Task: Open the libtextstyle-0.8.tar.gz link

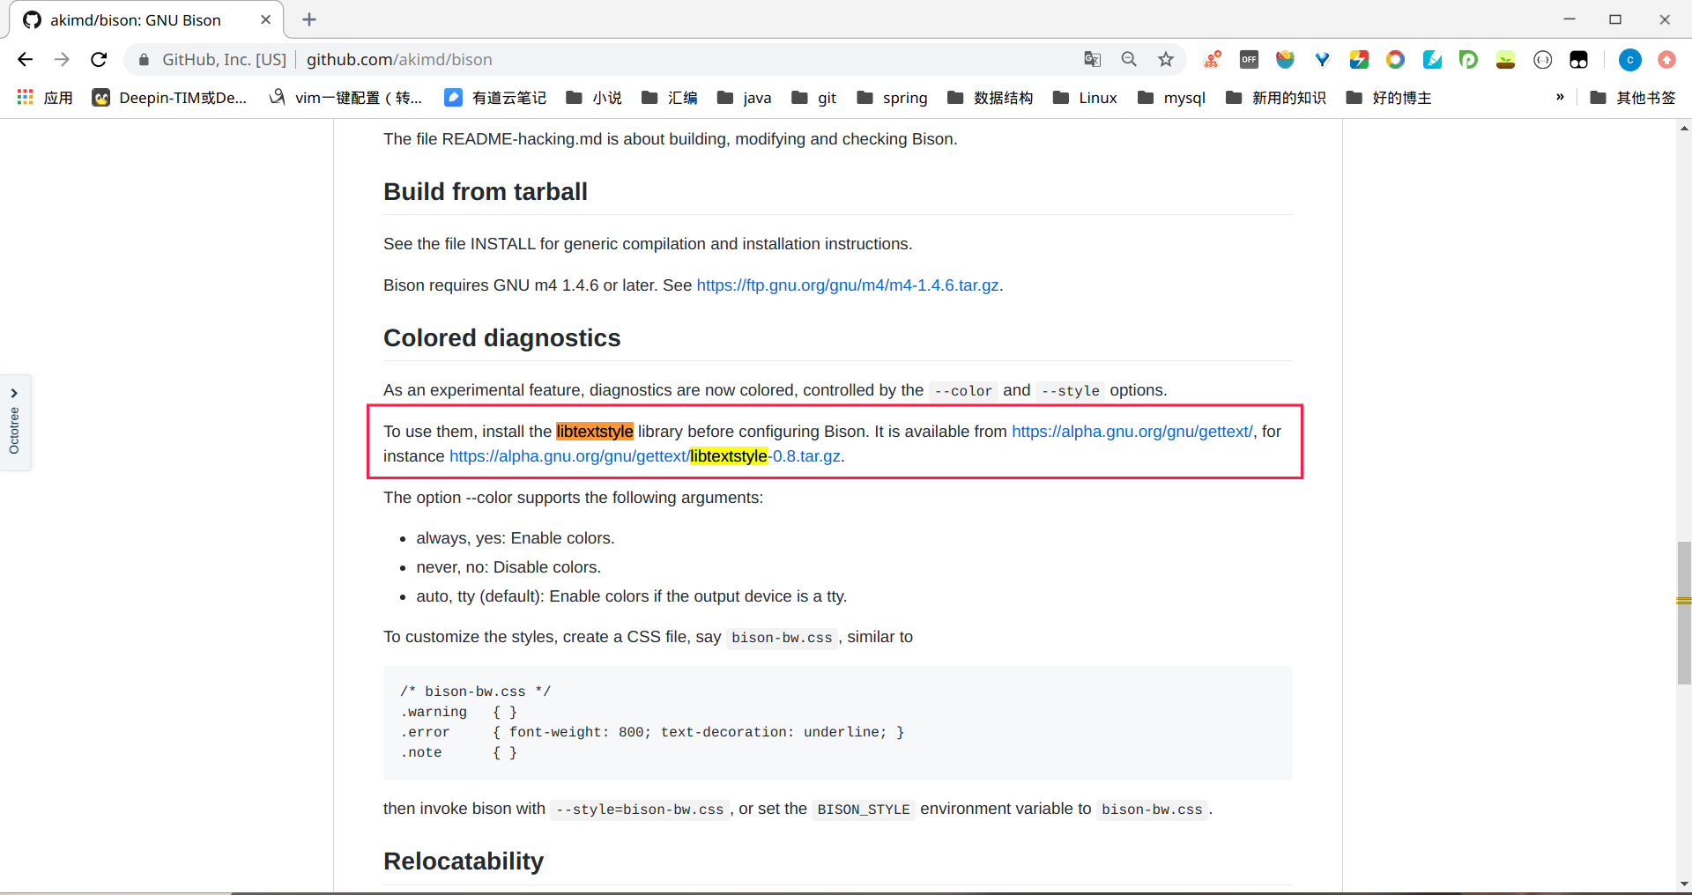Action: pyautogui.click(x=645, y=456)
